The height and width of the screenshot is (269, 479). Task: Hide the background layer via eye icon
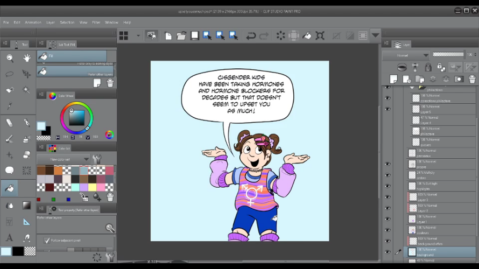[x=388, y=252]
